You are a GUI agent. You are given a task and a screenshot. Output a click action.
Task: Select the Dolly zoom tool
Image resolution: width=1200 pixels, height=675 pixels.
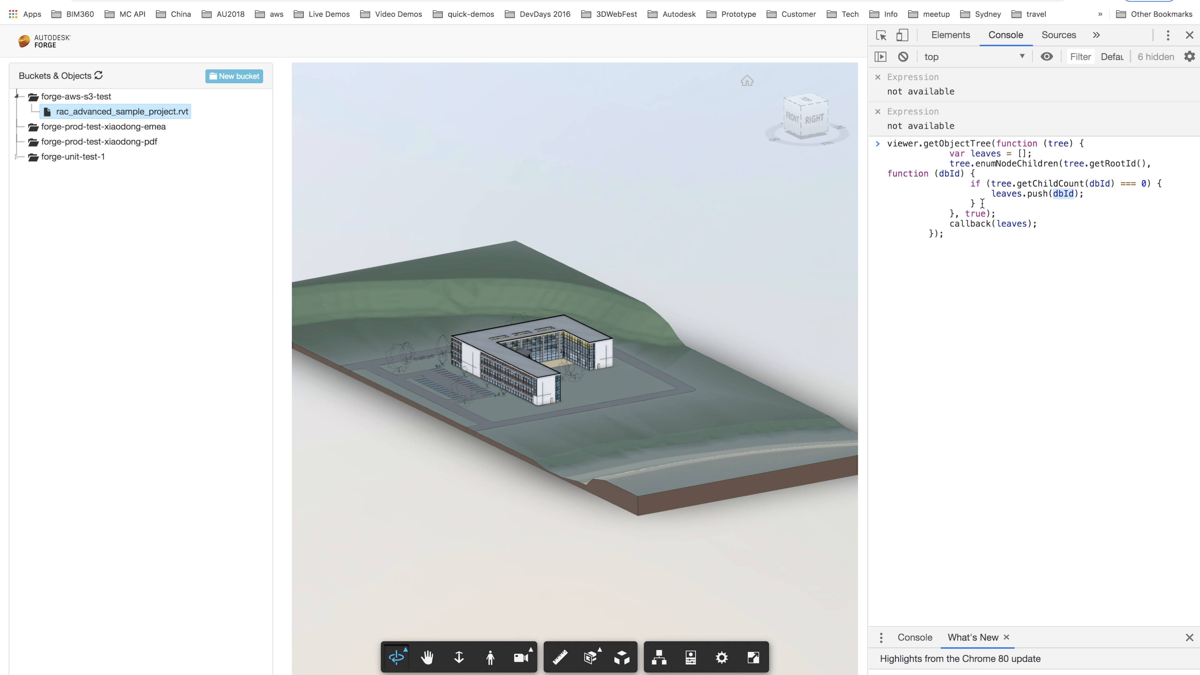pyautogui.click(x=459, y=657)
